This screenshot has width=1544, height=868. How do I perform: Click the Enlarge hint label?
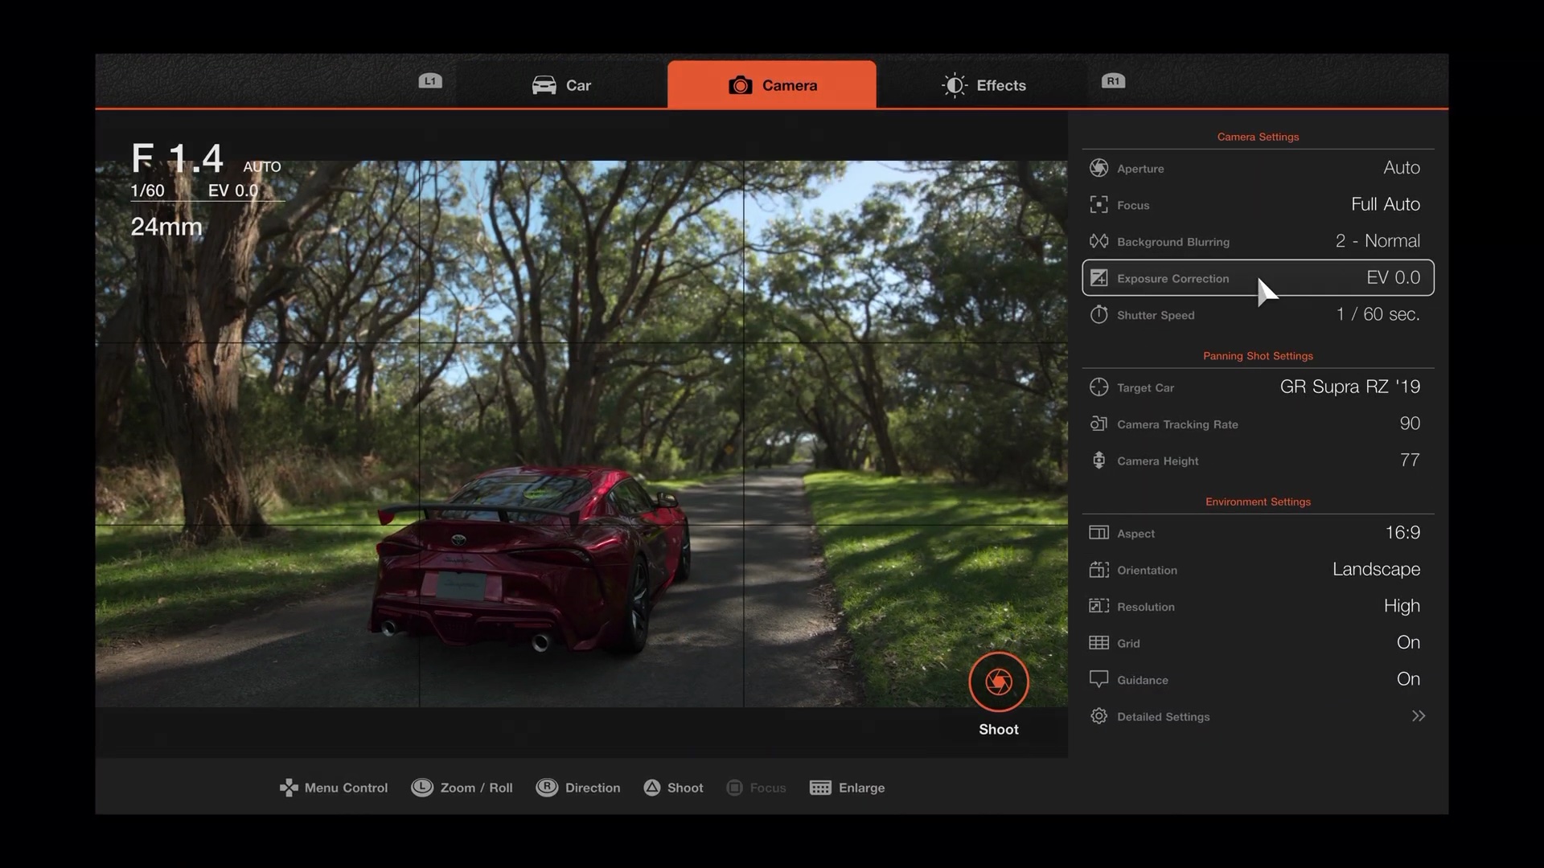pos(861,788)
